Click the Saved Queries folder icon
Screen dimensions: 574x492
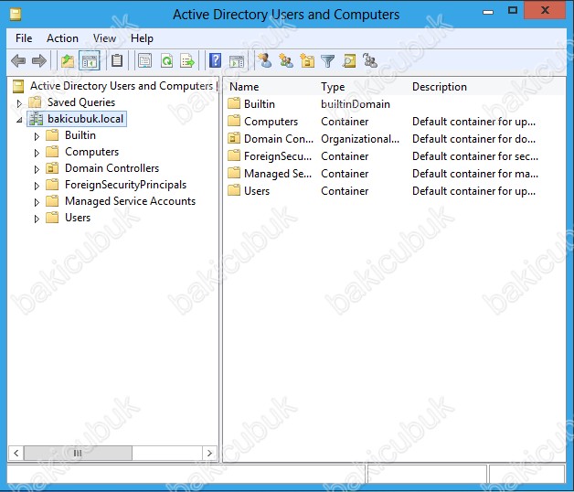coord(35,102)
